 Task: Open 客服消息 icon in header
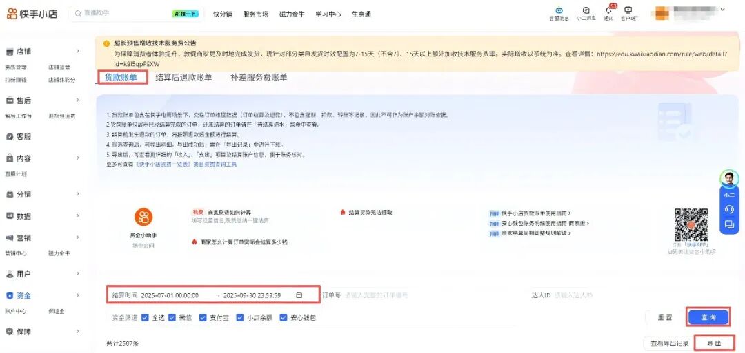(x=559, y=10)
